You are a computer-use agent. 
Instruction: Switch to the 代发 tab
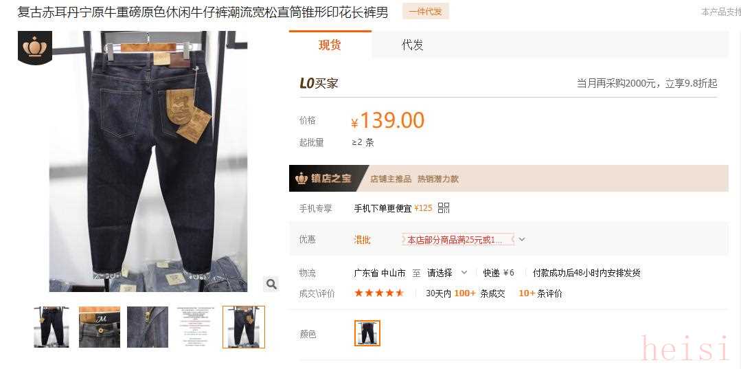click(x=412, y=45)
